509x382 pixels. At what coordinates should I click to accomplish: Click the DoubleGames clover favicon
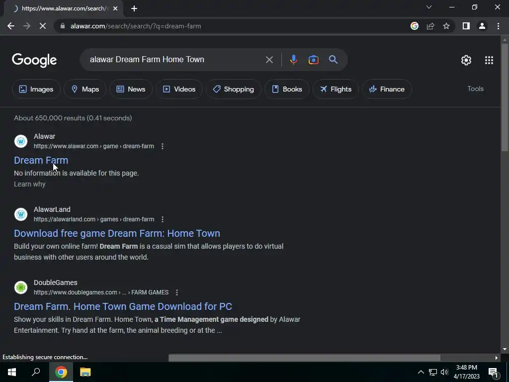[x=21, y=287]
